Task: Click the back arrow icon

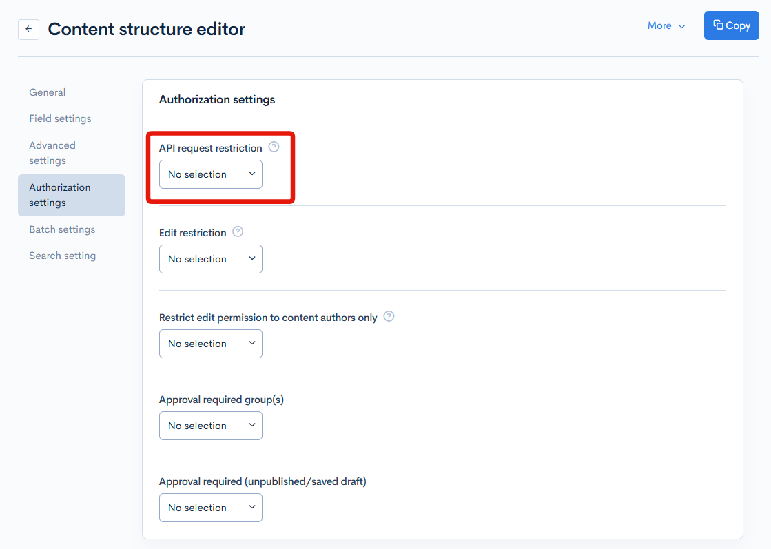Action: (28, 29)
